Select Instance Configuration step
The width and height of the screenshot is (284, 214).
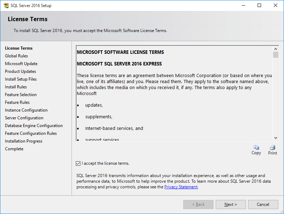(x=26, y=110)
